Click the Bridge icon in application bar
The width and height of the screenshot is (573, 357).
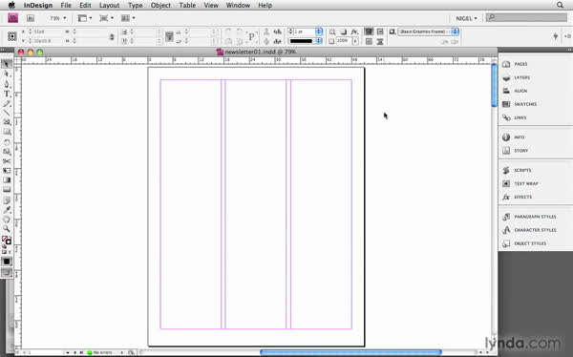pos(31,18)
